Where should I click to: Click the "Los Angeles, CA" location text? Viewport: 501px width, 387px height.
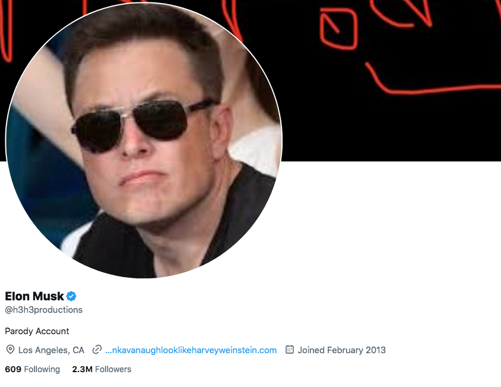[x=51, y=350]
